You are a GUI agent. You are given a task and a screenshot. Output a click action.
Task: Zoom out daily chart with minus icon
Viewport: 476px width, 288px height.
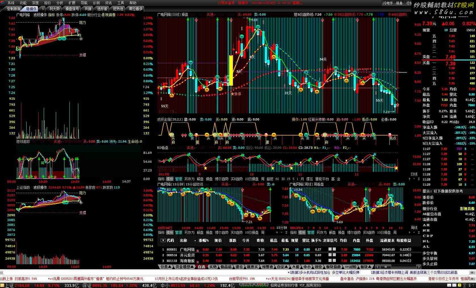coord(414,179)
